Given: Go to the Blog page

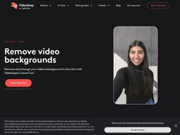Looking at the screenshot, I should (118, 6).
